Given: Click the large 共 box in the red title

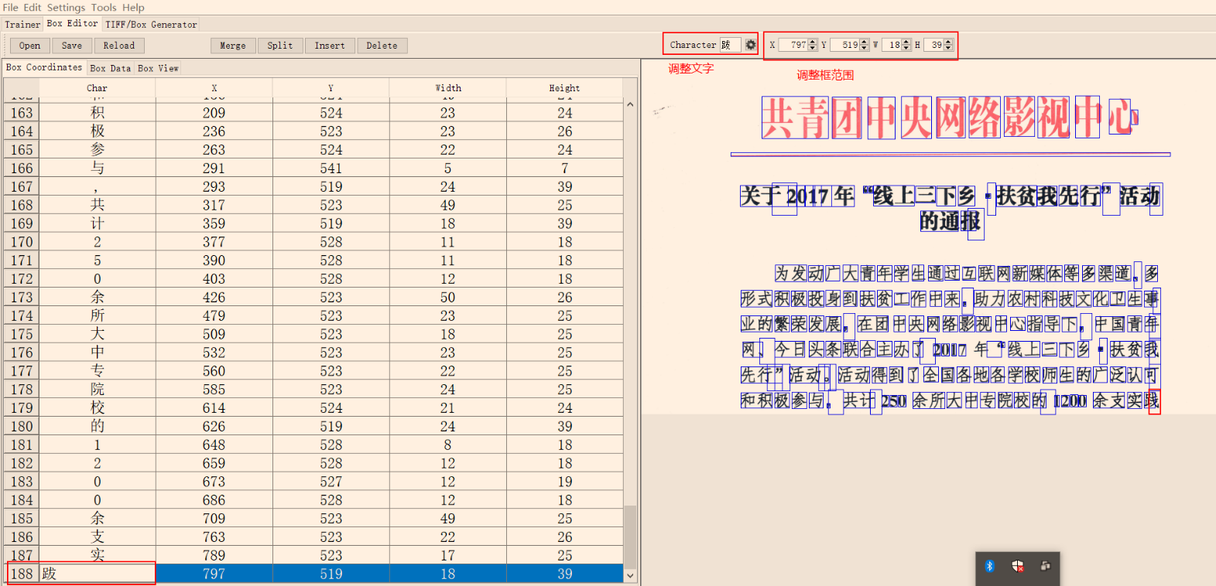Looking at the screenshot, I should click(795, 118).
